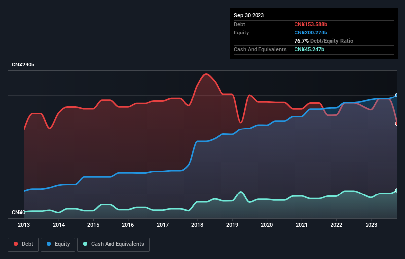Click the Equity row label in tooltip
405x259 pixels.
click(x=241, y=32)
